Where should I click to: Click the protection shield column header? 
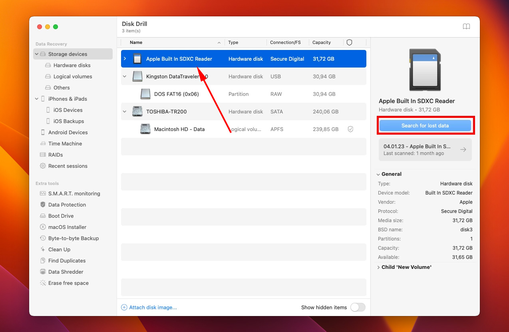point(349,42)
